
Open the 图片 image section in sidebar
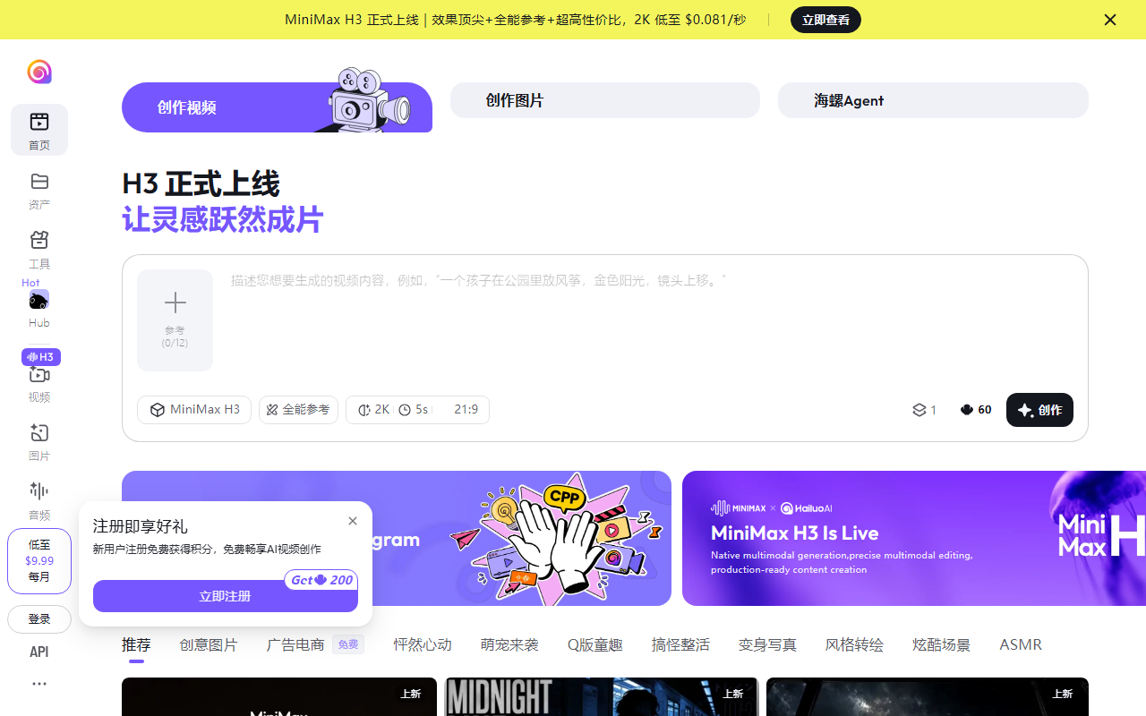(x=39, y=442)
